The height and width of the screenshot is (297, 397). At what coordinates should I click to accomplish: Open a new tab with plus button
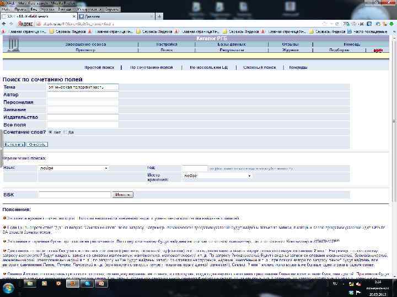tap(159, 16)
